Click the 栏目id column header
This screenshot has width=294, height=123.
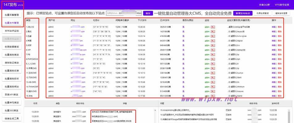pos(96,20)
